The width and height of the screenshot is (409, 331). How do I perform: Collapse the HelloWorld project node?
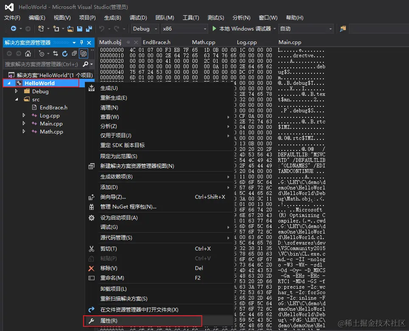pos(9,83)
